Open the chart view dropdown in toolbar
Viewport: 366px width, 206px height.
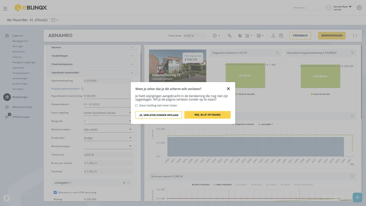(260, 36)
